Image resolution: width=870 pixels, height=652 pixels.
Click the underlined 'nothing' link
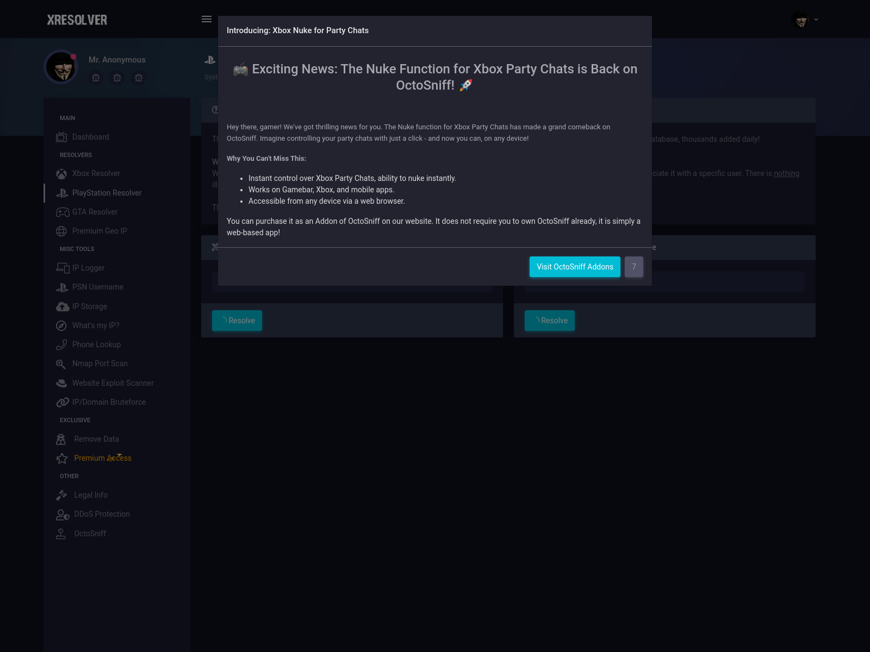click(x=786, y=173)
